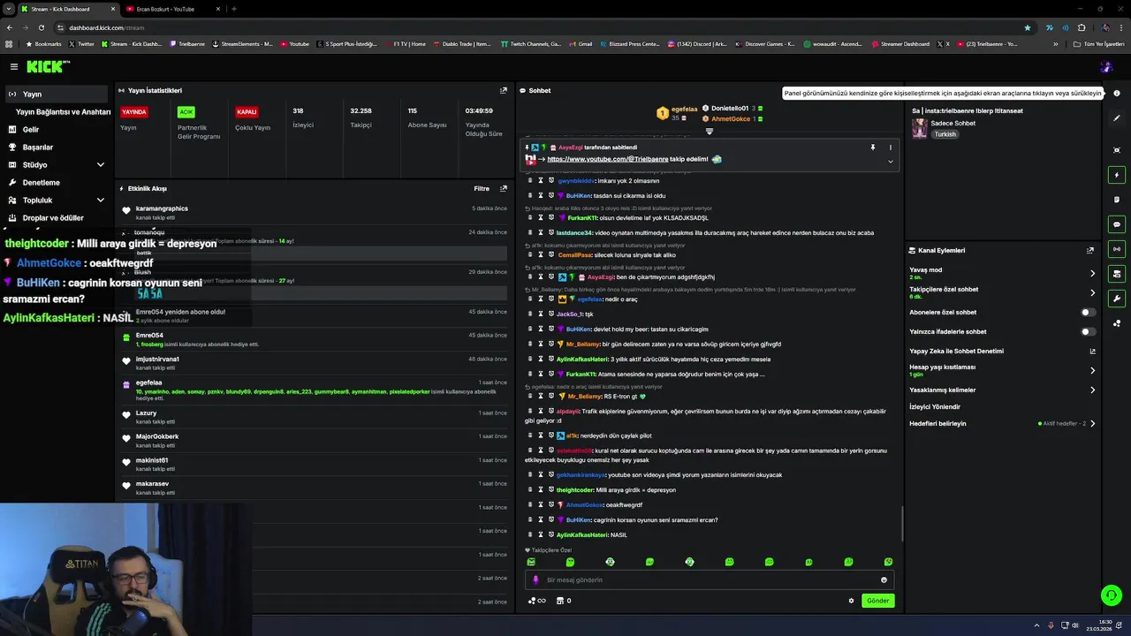This screenshot has height=636, width=1131.
Task: Click egefelaa in chat leaderboard
Action: point(684,109)
